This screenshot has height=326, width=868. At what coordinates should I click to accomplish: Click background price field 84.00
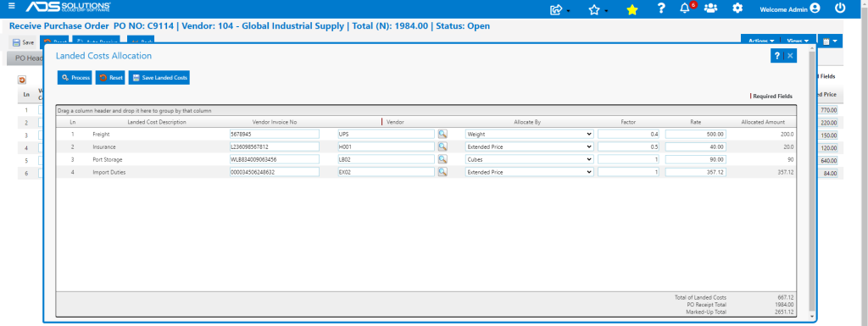tap(827, 174)
